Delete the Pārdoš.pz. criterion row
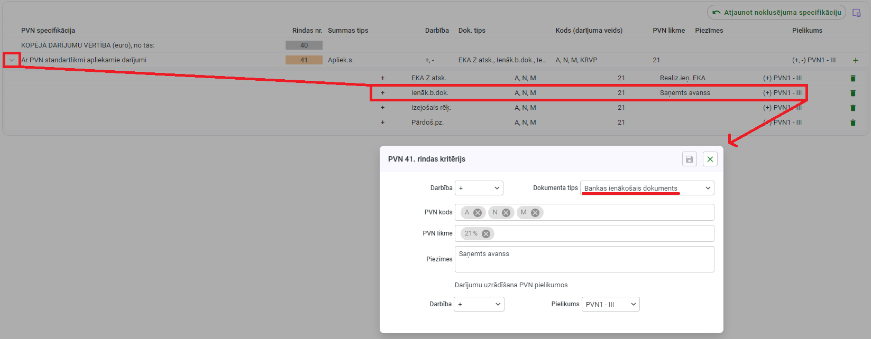871x339 pixels. (852, 123)
